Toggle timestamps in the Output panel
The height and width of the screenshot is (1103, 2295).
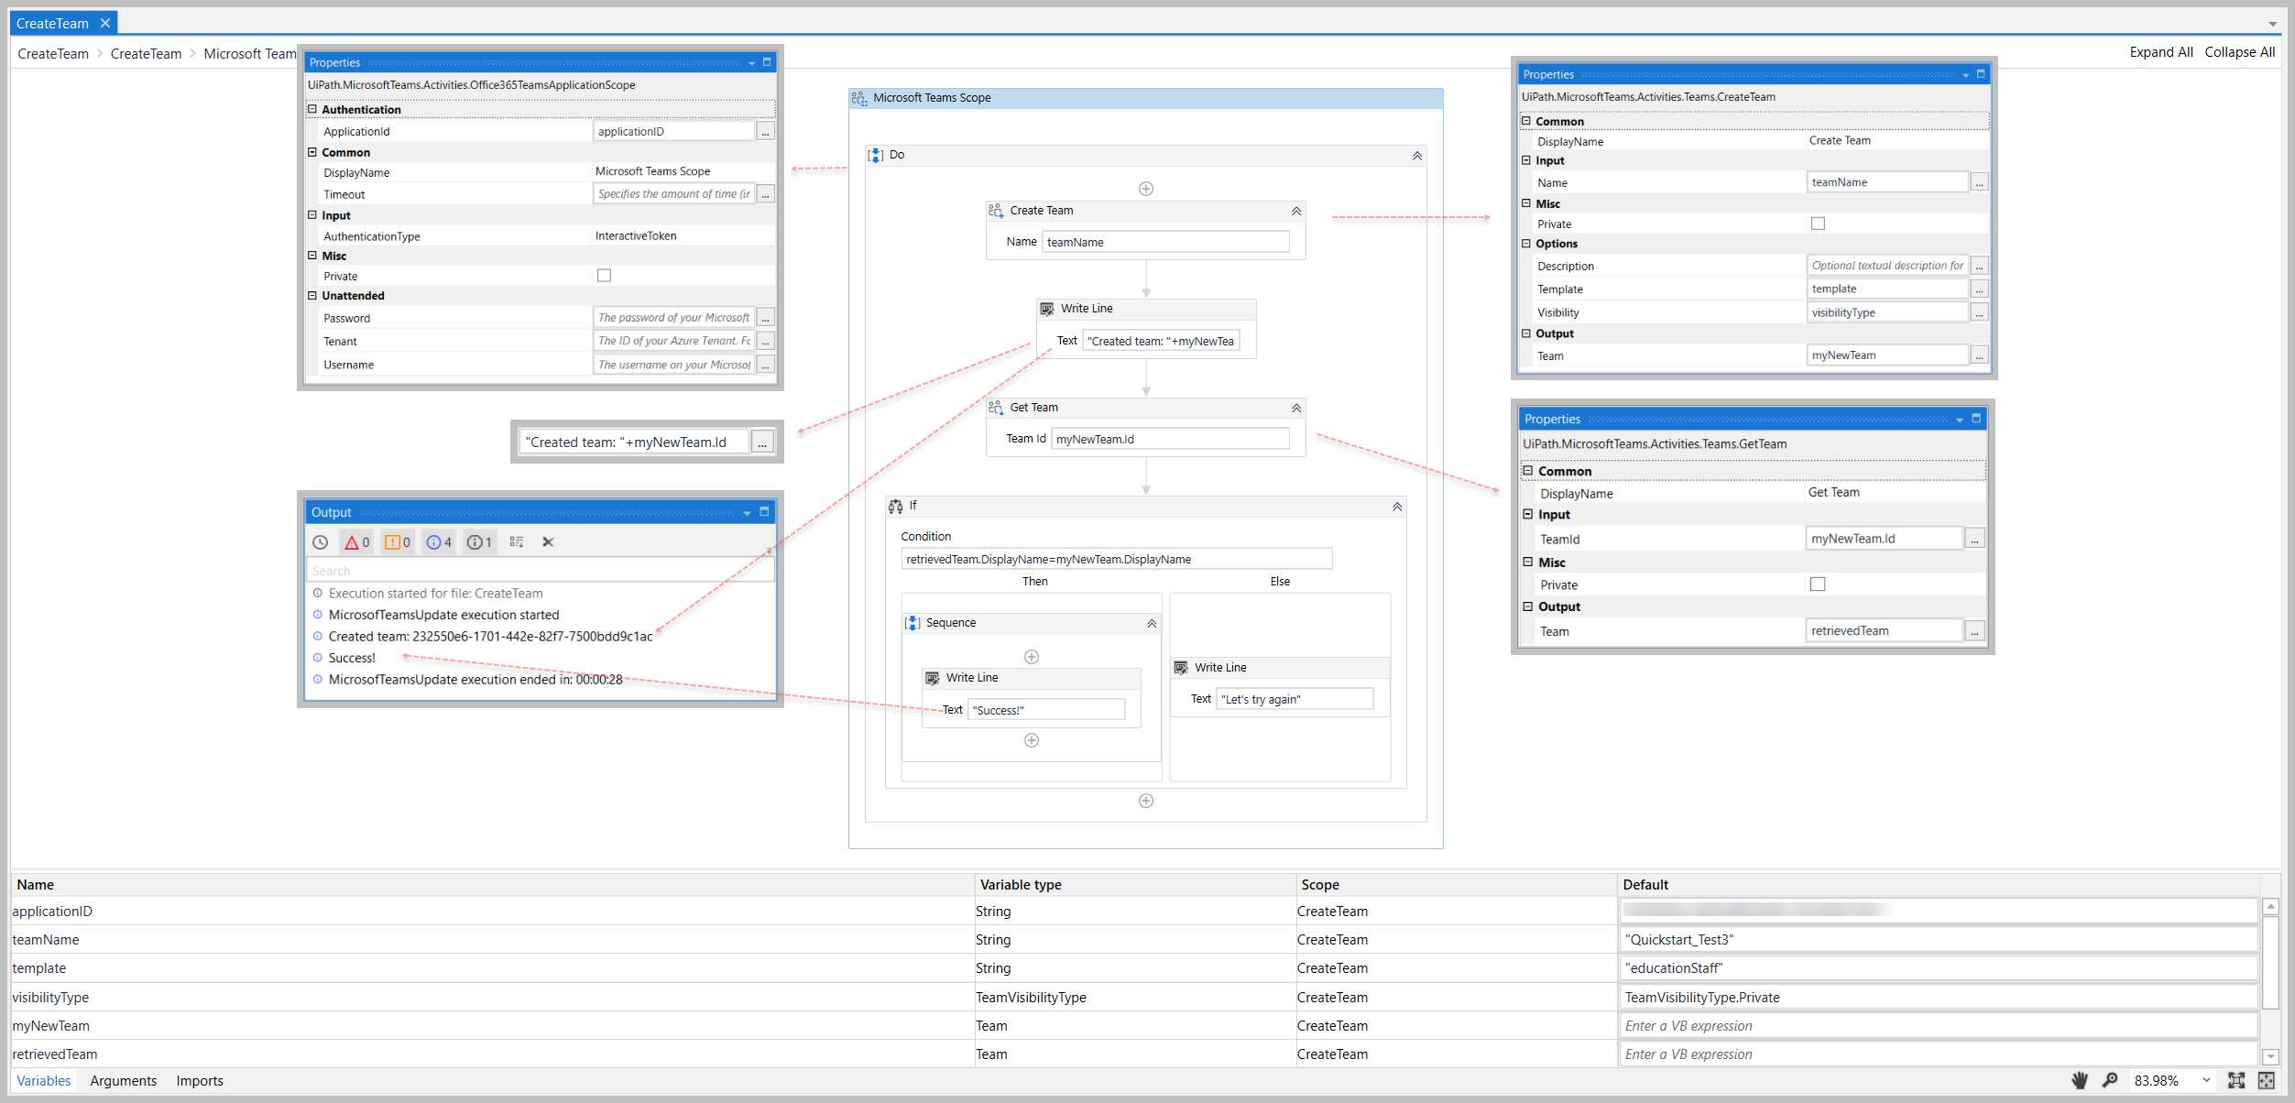coord(320,542)
